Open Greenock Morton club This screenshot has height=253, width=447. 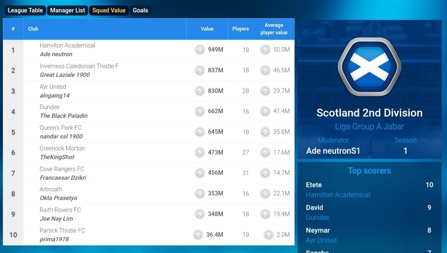62,148
